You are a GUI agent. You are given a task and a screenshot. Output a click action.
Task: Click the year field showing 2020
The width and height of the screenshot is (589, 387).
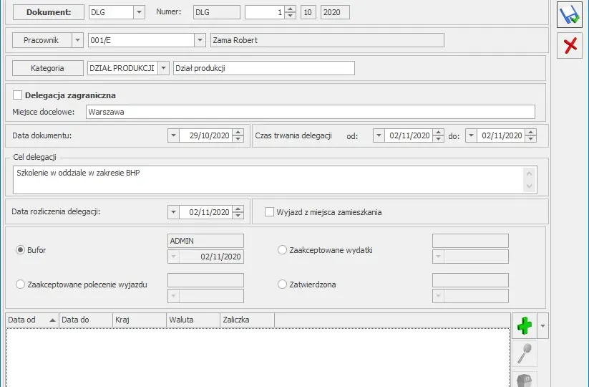coord(335,12)
